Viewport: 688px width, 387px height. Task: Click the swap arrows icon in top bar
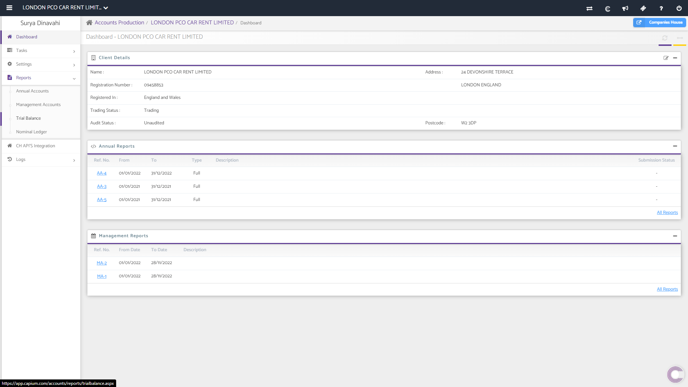[589, 8]
